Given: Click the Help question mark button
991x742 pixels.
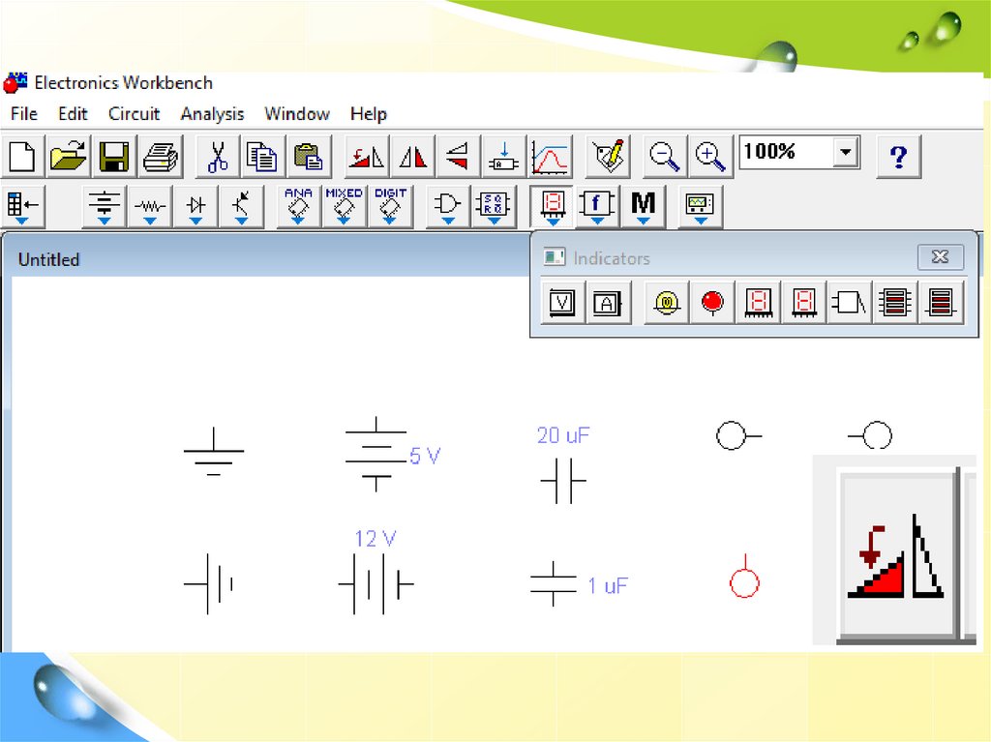Looking at the screenshot, I should click(899, 156).
